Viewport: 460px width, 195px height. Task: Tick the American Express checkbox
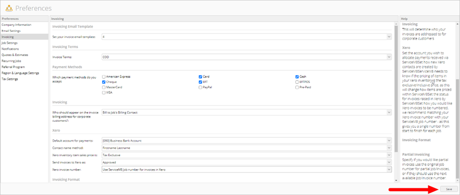[104, 76]
